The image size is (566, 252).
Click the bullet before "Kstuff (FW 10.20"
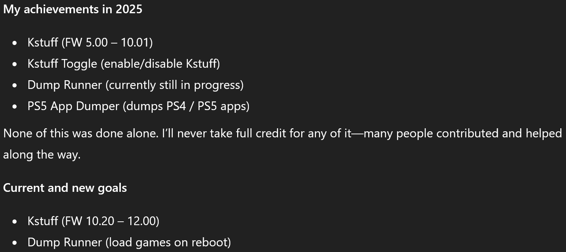coord(15,221)
